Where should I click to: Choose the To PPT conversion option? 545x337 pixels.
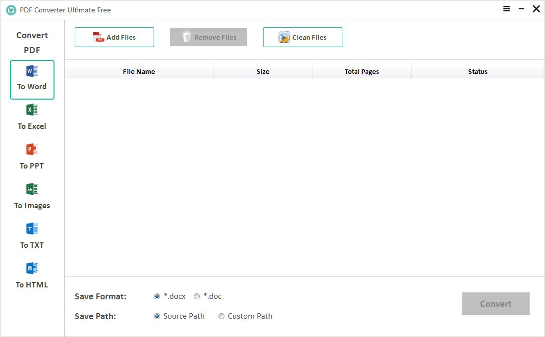click(x=32, y=156)
